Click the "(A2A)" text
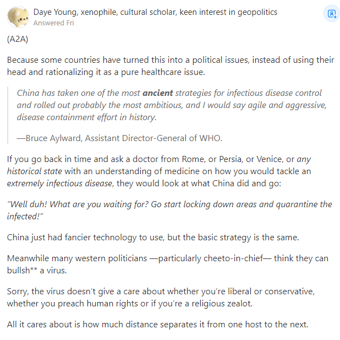This screenshot has height=340, width=340. coord(18,39)
